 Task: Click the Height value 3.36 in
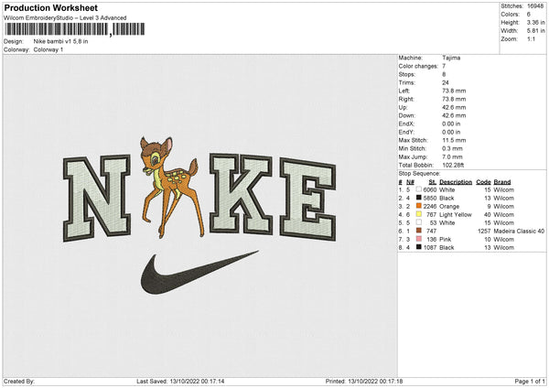(535, 22)
